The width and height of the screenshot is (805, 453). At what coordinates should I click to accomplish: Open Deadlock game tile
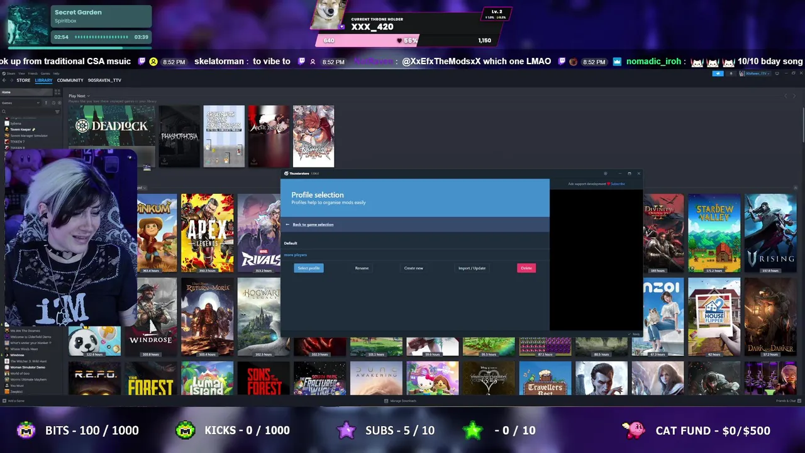pos(112,137)
